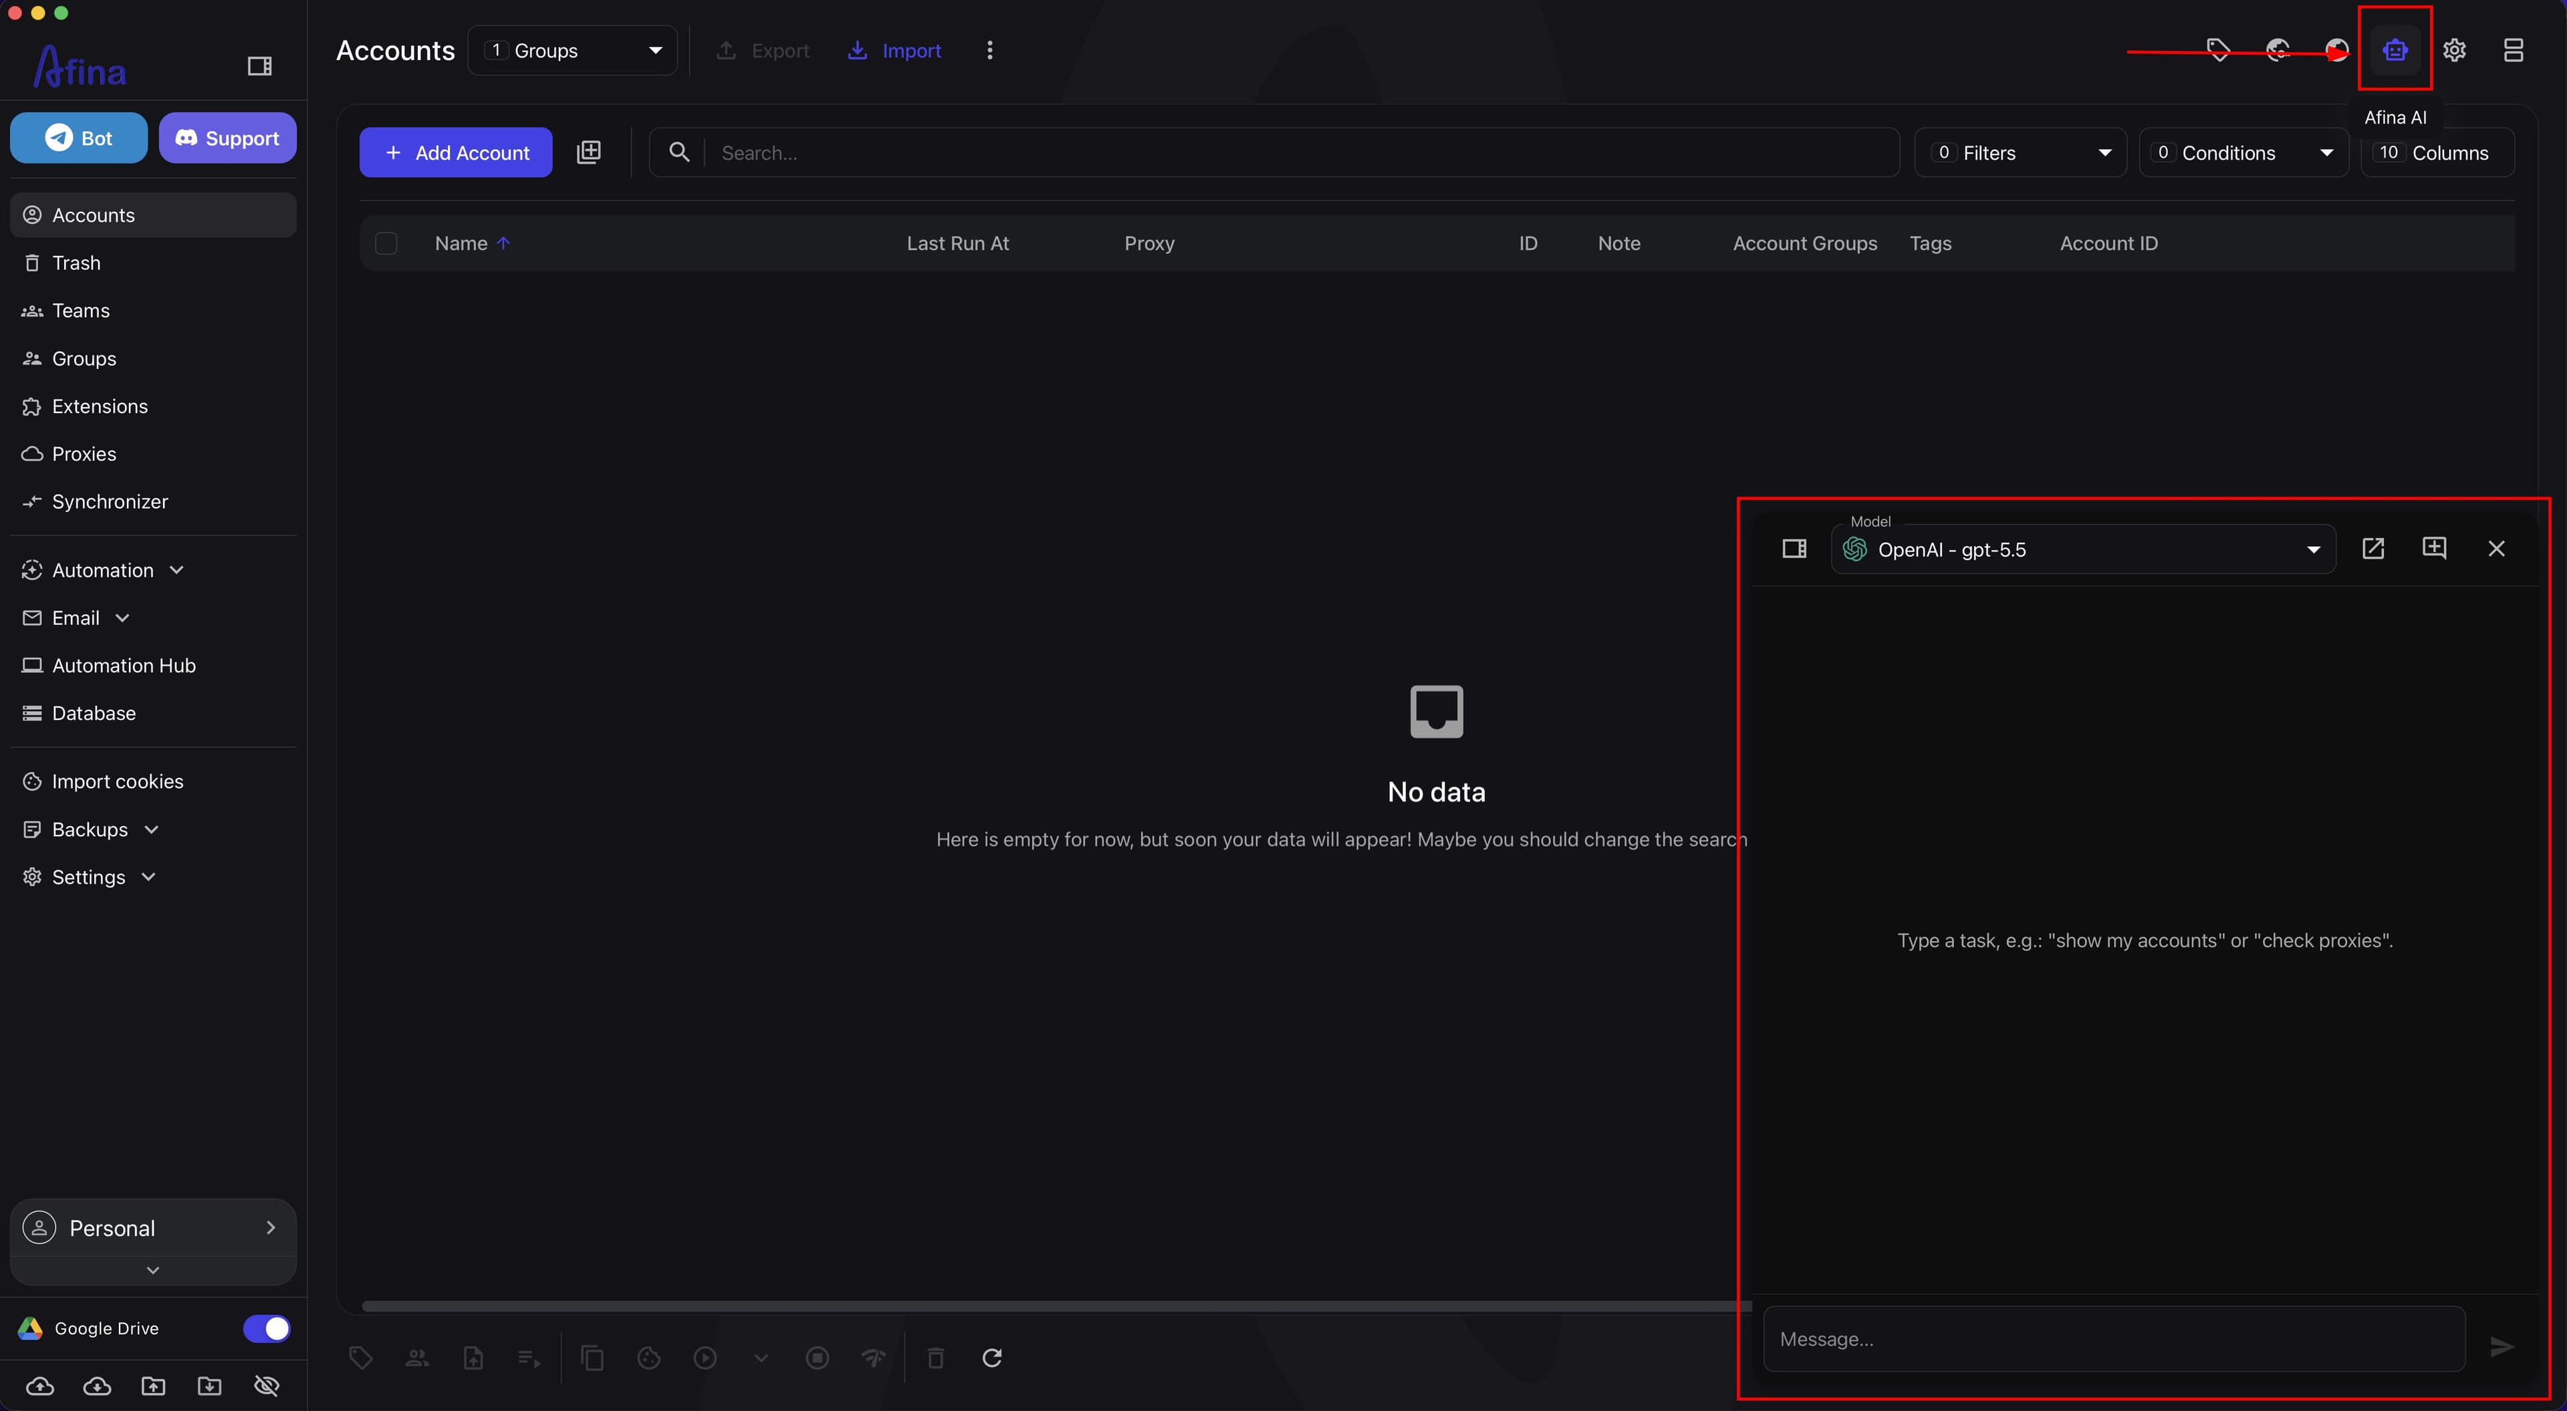Click the AI Message input field
Image resolution: width=2567 pixels, height=1411 pixels.
(x=2114, y=1339)
